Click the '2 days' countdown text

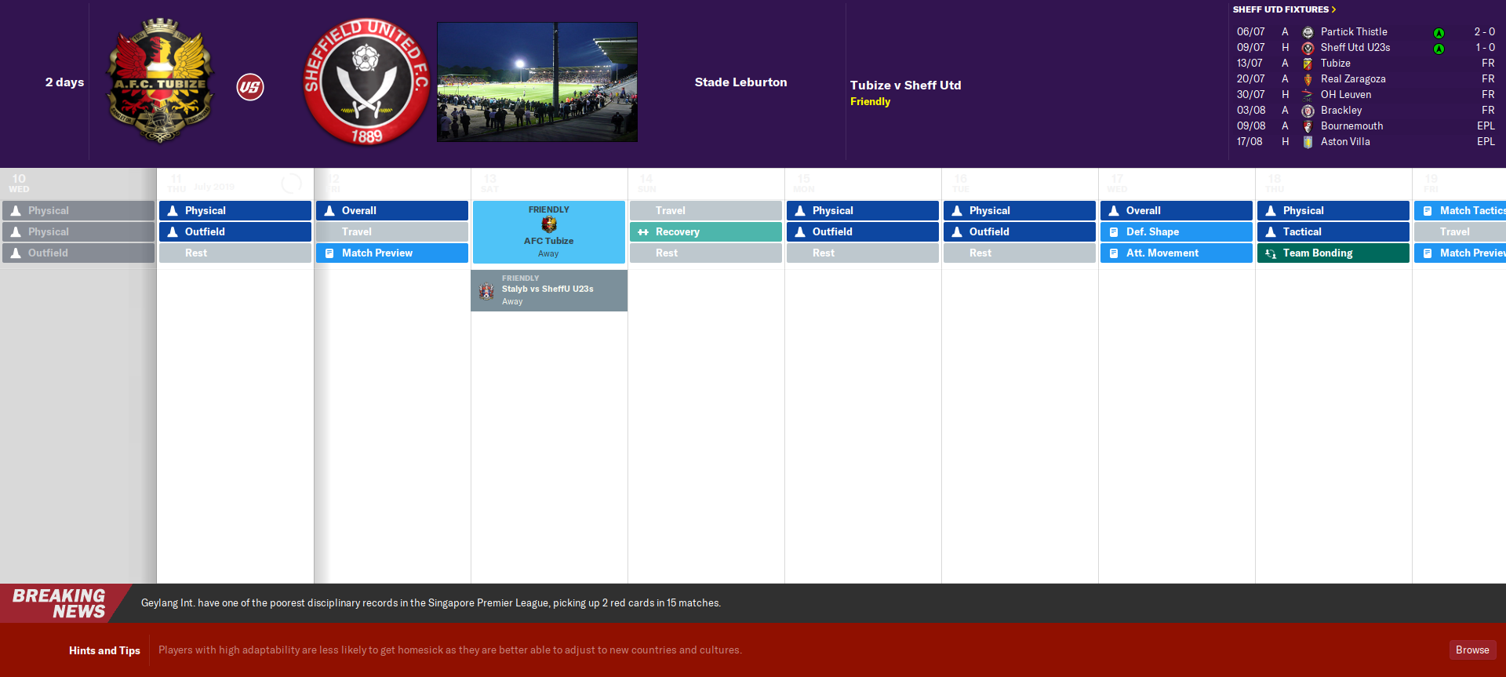[x=64, y=82]
